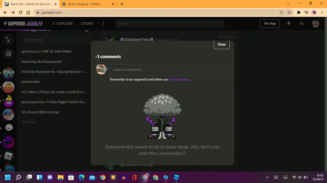The image size is (327, 183).
Task: Open the Roblox community icon
Action: pyautogui.click(x=8, y=156)
